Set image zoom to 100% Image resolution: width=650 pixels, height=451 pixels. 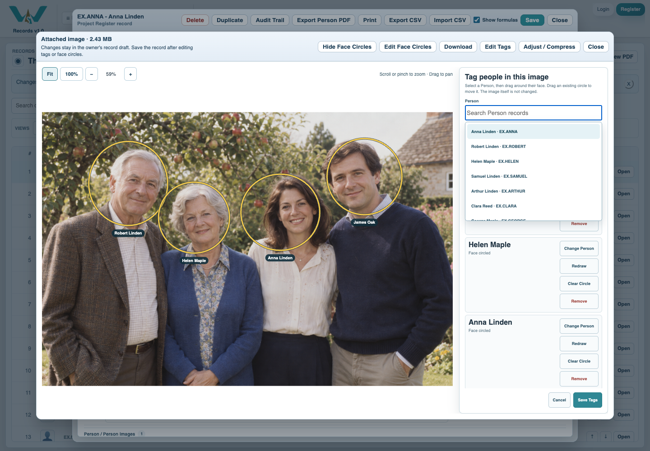coord(71,74)
